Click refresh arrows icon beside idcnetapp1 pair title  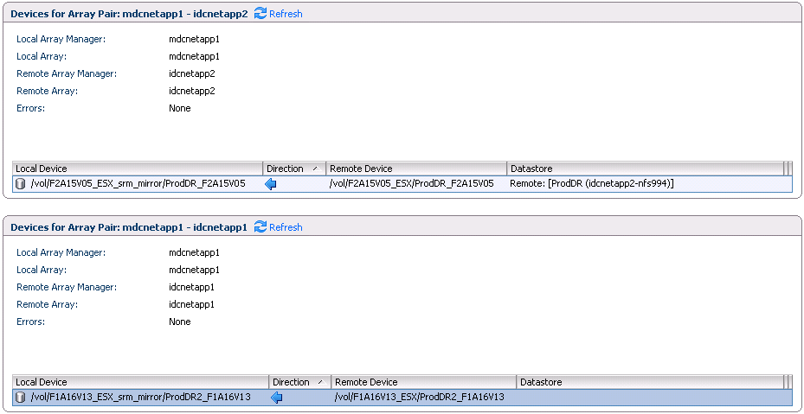(x=260, y=227)
